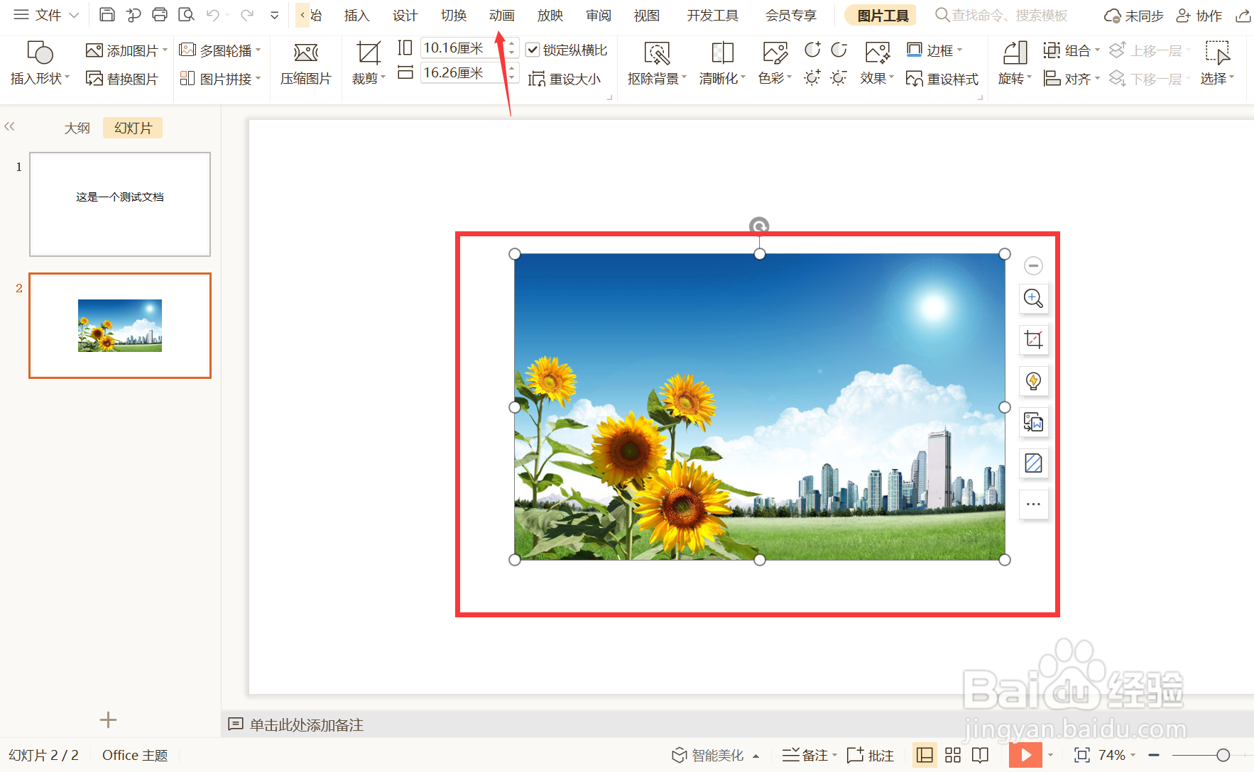1254x772 pixels.
Task: Click 替换图片 to replace the picture
Action: 122,79
